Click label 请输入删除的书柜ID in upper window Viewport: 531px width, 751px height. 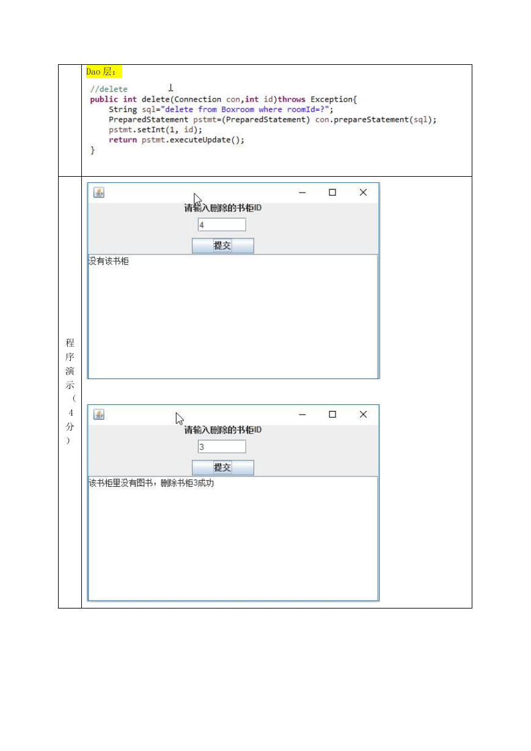coord(223,209)
